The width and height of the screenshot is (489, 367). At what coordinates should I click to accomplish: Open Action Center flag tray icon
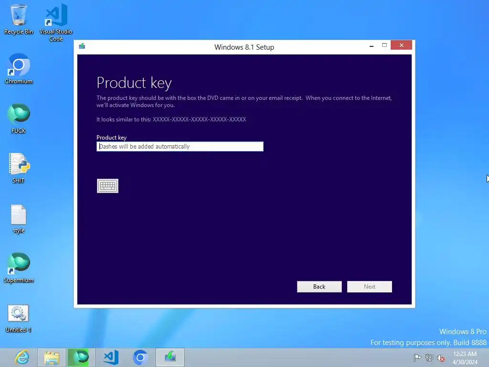point(417,357)
